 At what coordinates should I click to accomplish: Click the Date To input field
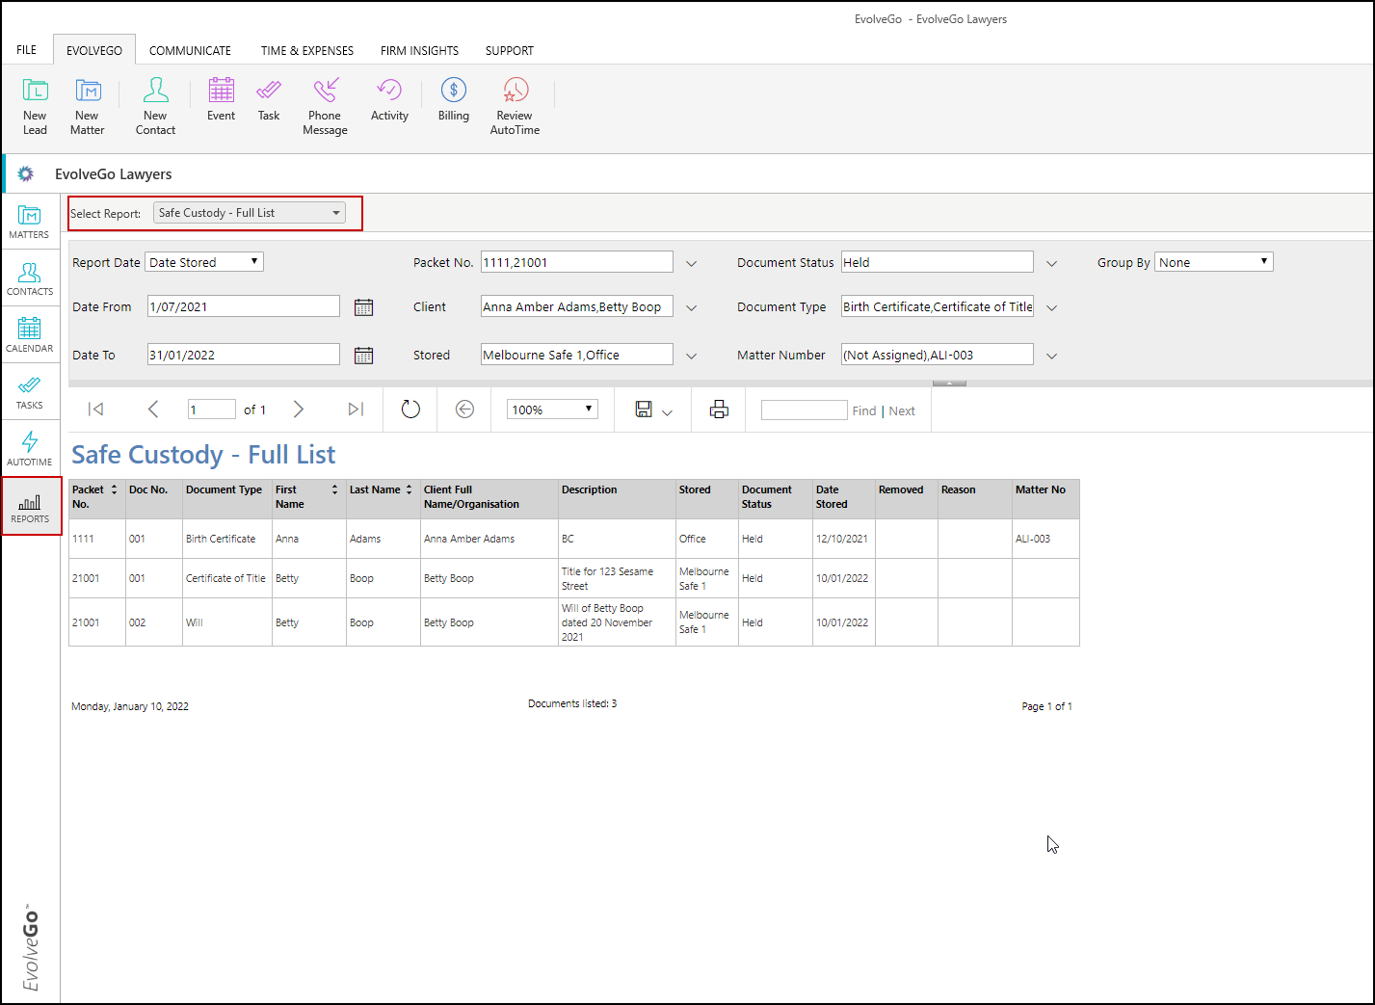tap(243, 355)
